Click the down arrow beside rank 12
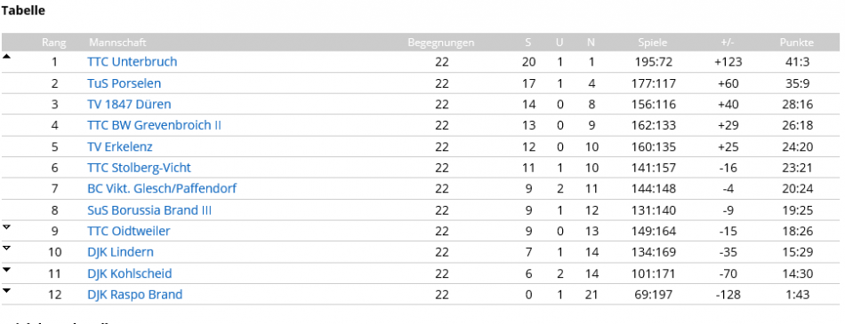Viewport: 845px width, 324px height. [x=6, y=290]
